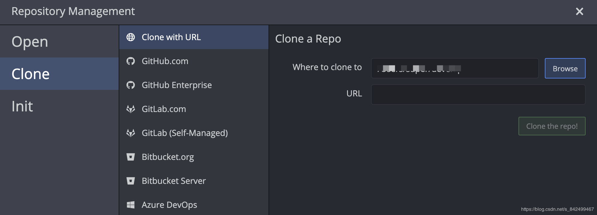
Task: Click the globe icon for Clone with URL
Action: (x=131, y=37)
